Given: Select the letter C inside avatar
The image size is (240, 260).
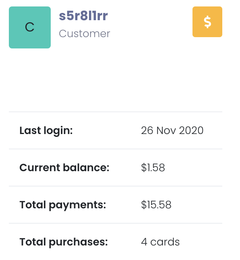Looking at the screenshot, I should (x=30, y=27).
